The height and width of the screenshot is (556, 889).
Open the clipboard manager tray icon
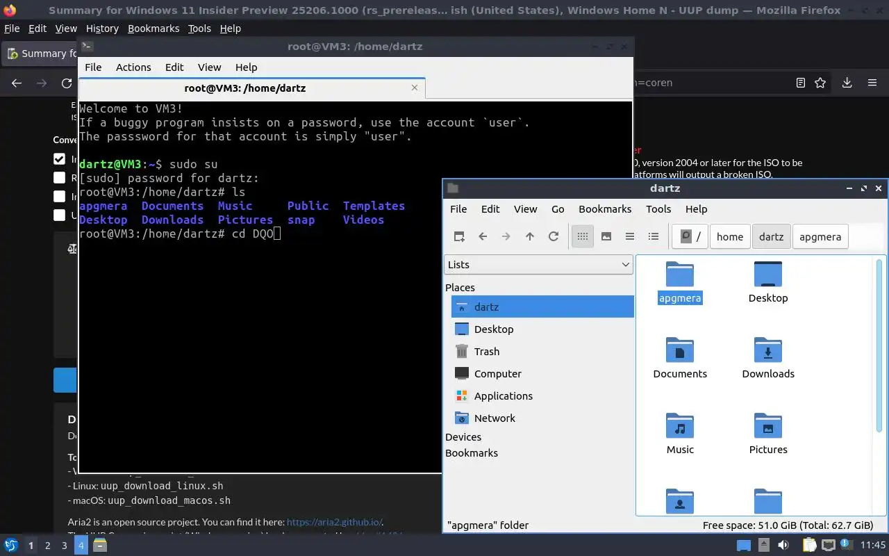pos(809,546)
